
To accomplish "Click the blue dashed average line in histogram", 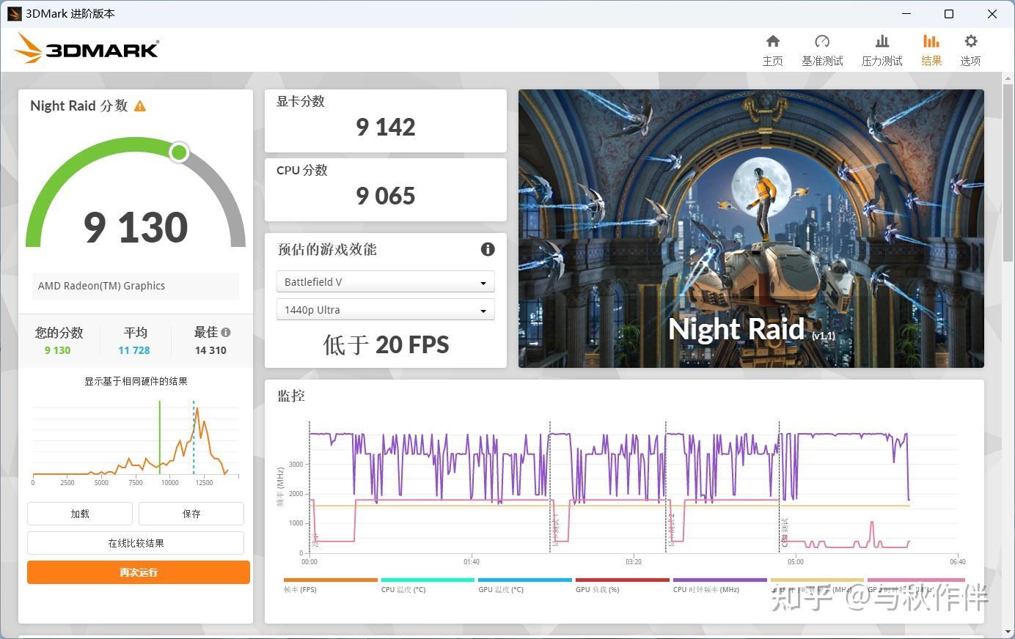I will 194,437.
